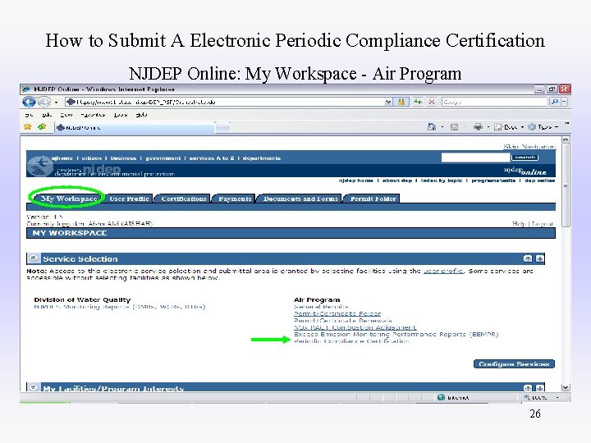Switch to the Permit Folder tab
Viewport: 591px width, 443px height.
(373, 199)
